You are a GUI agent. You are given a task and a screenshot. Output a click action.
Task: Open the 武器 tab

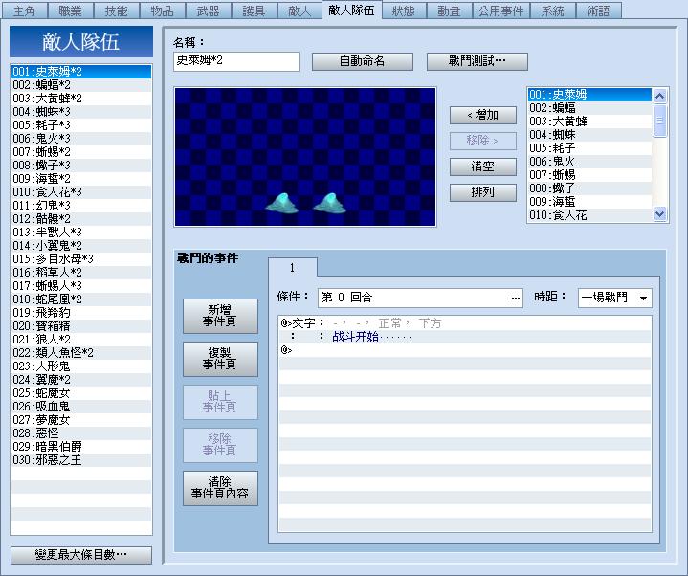208,11
